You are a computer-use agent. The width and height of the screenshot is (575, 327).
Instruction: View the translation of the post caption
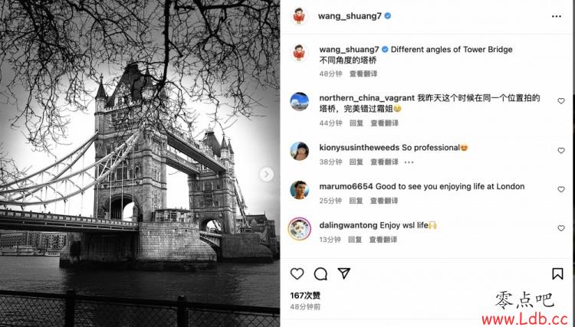click(363, 74)
